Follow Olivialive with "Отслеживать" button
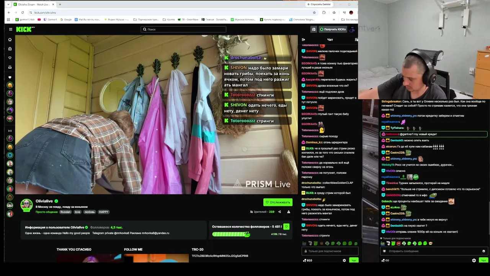 pos(278,202)
